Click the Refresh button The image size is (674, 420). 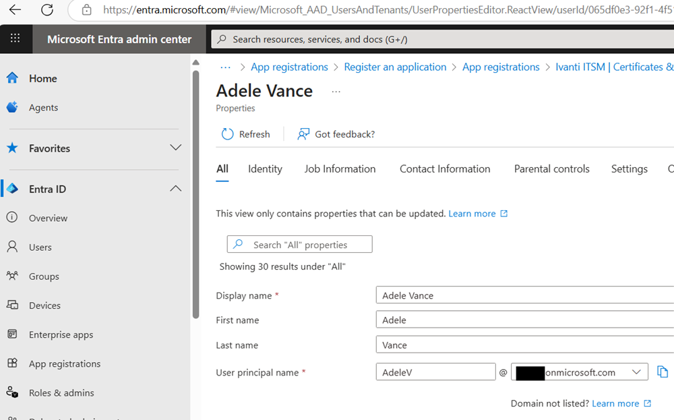tap(247, 133)
